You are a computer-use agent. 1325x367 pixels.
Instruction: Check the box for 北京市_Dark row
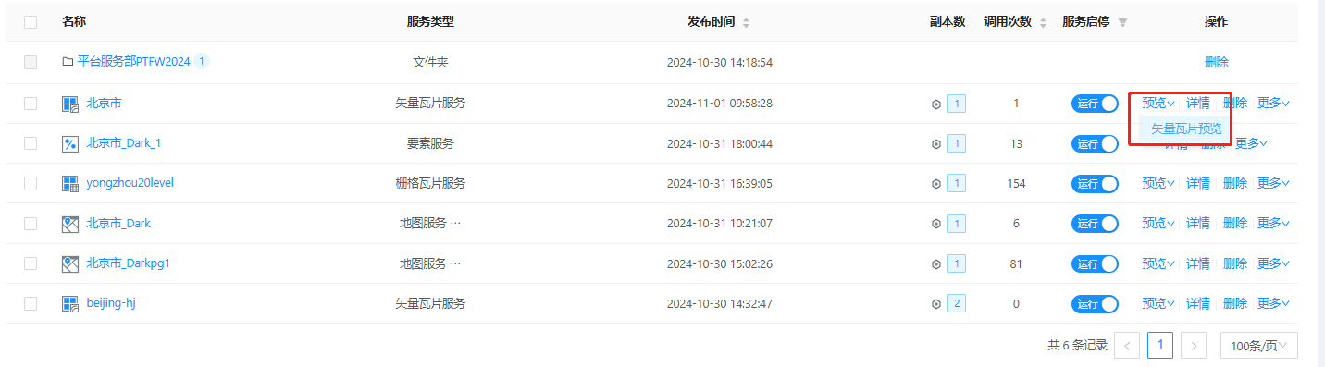click(31, 224)
